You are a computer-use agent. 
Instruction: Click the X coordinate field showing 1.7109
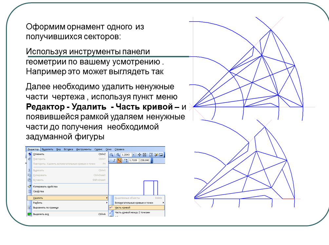coord(133,160)
